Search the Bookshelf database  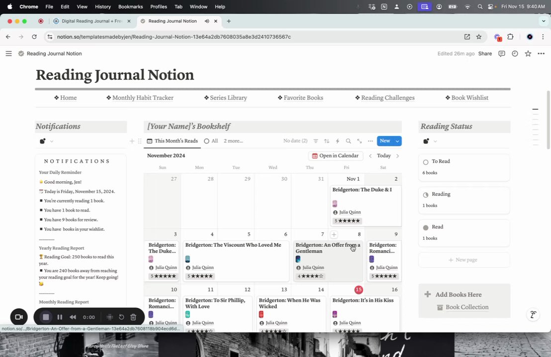348,141
